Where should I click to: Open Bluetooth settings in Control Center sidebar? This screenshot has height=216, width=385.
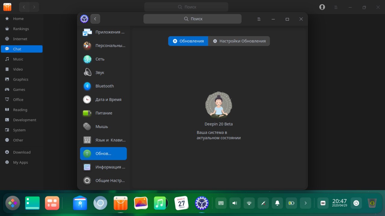[103, 86]
